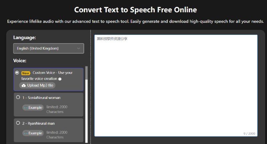Play the SoniaNeural Example sample
267x144 pixels.
33,108
